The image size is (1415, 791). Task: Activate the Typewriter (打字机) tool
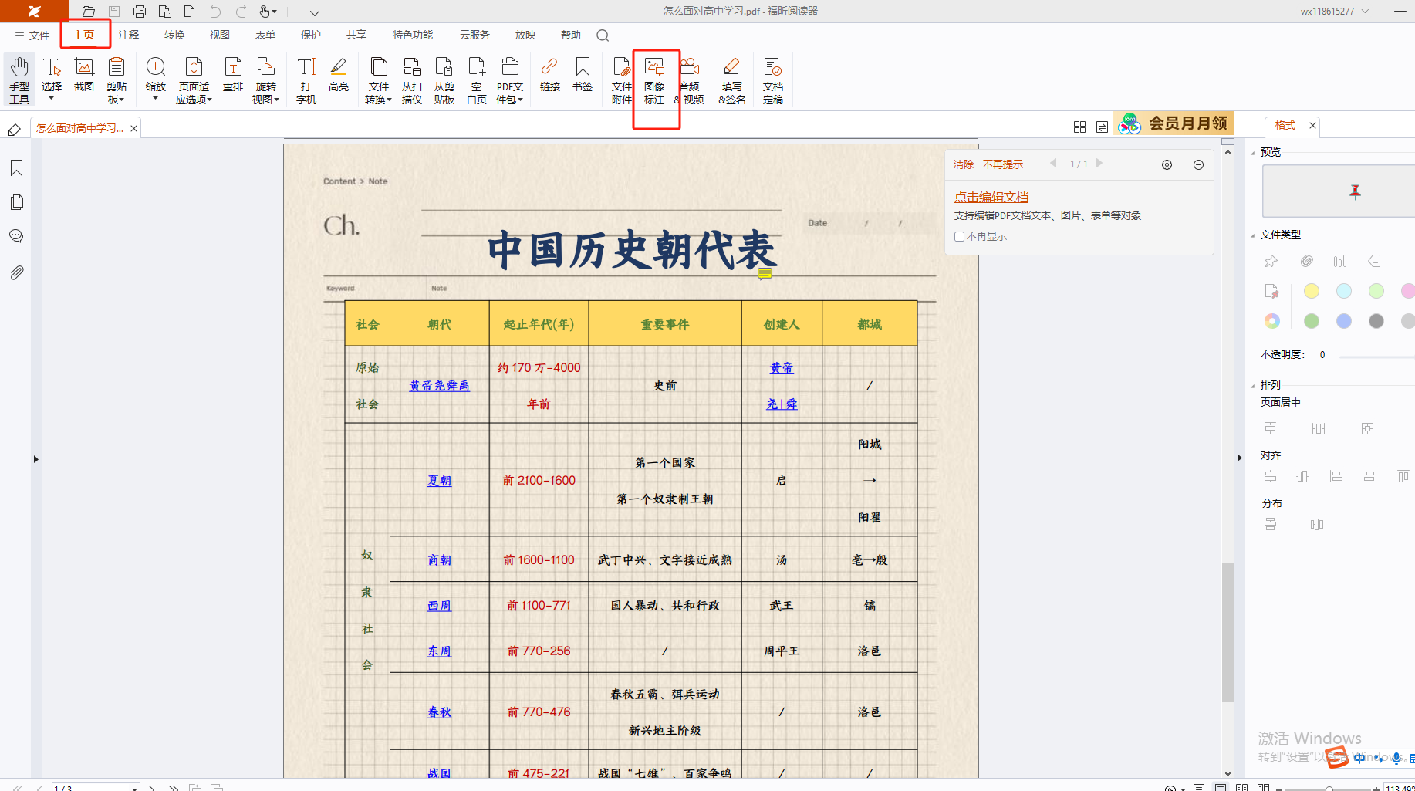coord(306,79)
